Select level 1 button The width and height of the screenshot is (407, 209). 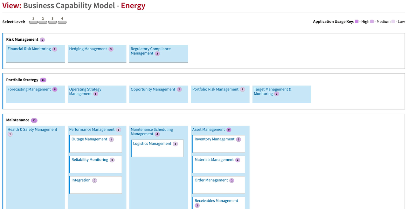(x=33, y=22)
